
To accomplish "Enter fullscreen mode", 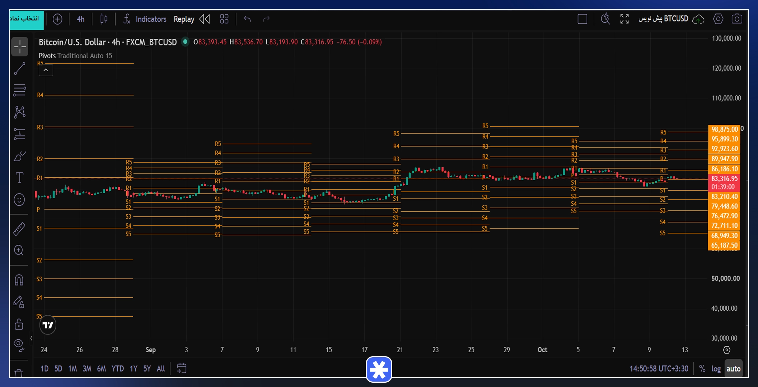I will [x=624, y=19].
